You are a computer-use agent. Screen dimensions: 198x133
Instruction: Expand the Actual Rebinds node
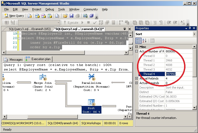(137, 78)
